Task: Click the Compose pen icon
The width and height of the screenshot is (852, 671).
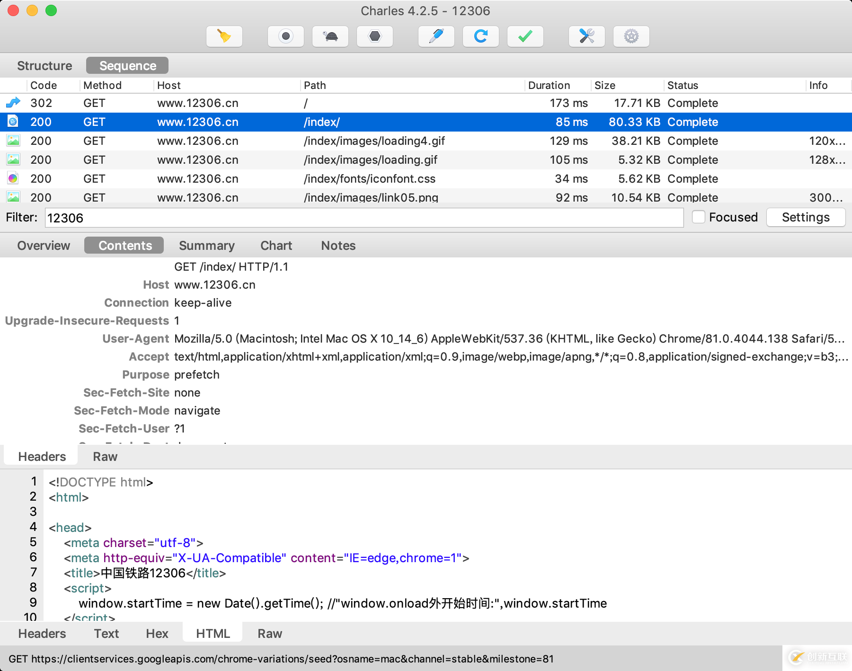Action: 436,36
